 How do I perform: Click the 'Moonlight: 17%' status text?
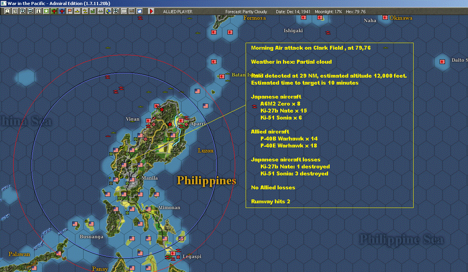[x=328, y=12]
